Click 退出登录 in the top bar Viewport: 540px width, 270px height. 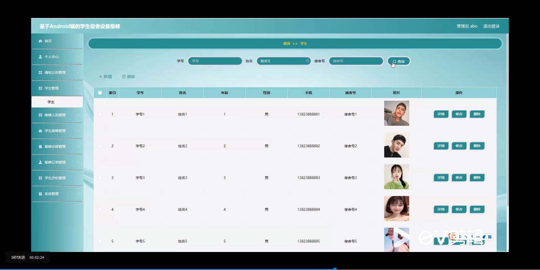(491, 26)
